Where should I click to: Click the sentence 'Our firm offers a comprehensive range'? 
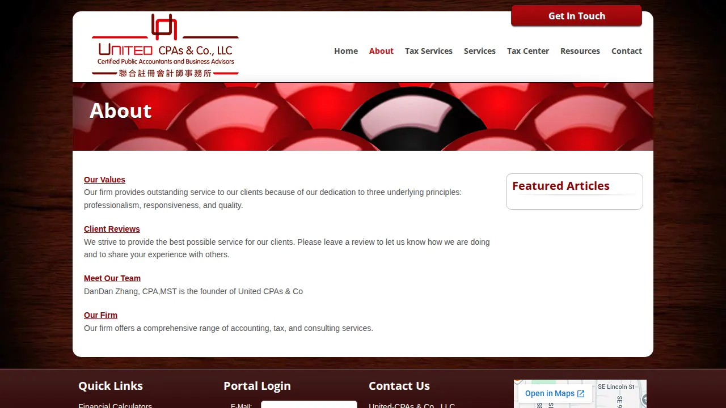click(229, 328)
